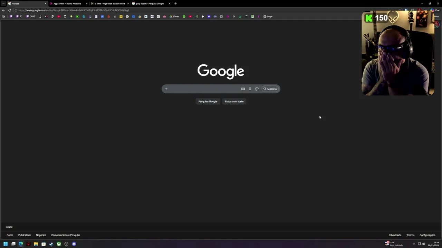442x248 pixels.
Task: Switch to 9 filme - Veja onde assistir tab
Action: [110, 3]
